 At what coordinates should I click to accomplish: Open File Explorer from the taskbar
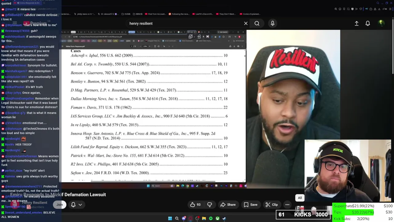tap(204, 218)
